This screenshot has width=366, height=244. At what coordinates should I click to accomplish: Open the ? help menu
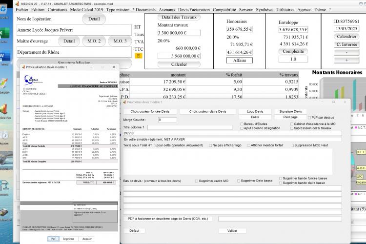click(329, 10)
